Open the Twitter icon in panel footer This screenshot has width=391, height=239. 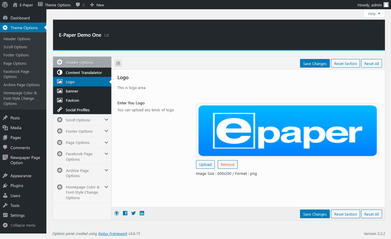pyautogui.click(x=133, y=213)
